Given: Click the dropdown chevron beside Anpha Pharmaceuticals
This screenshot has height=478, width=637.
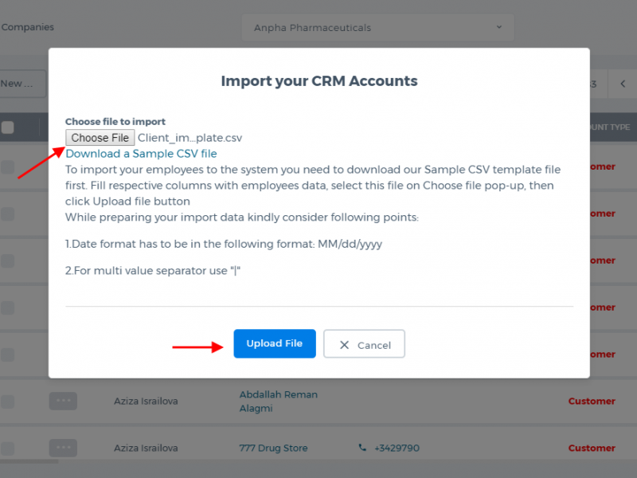Looking at the screenshot, I should click(x=499, y=27).
